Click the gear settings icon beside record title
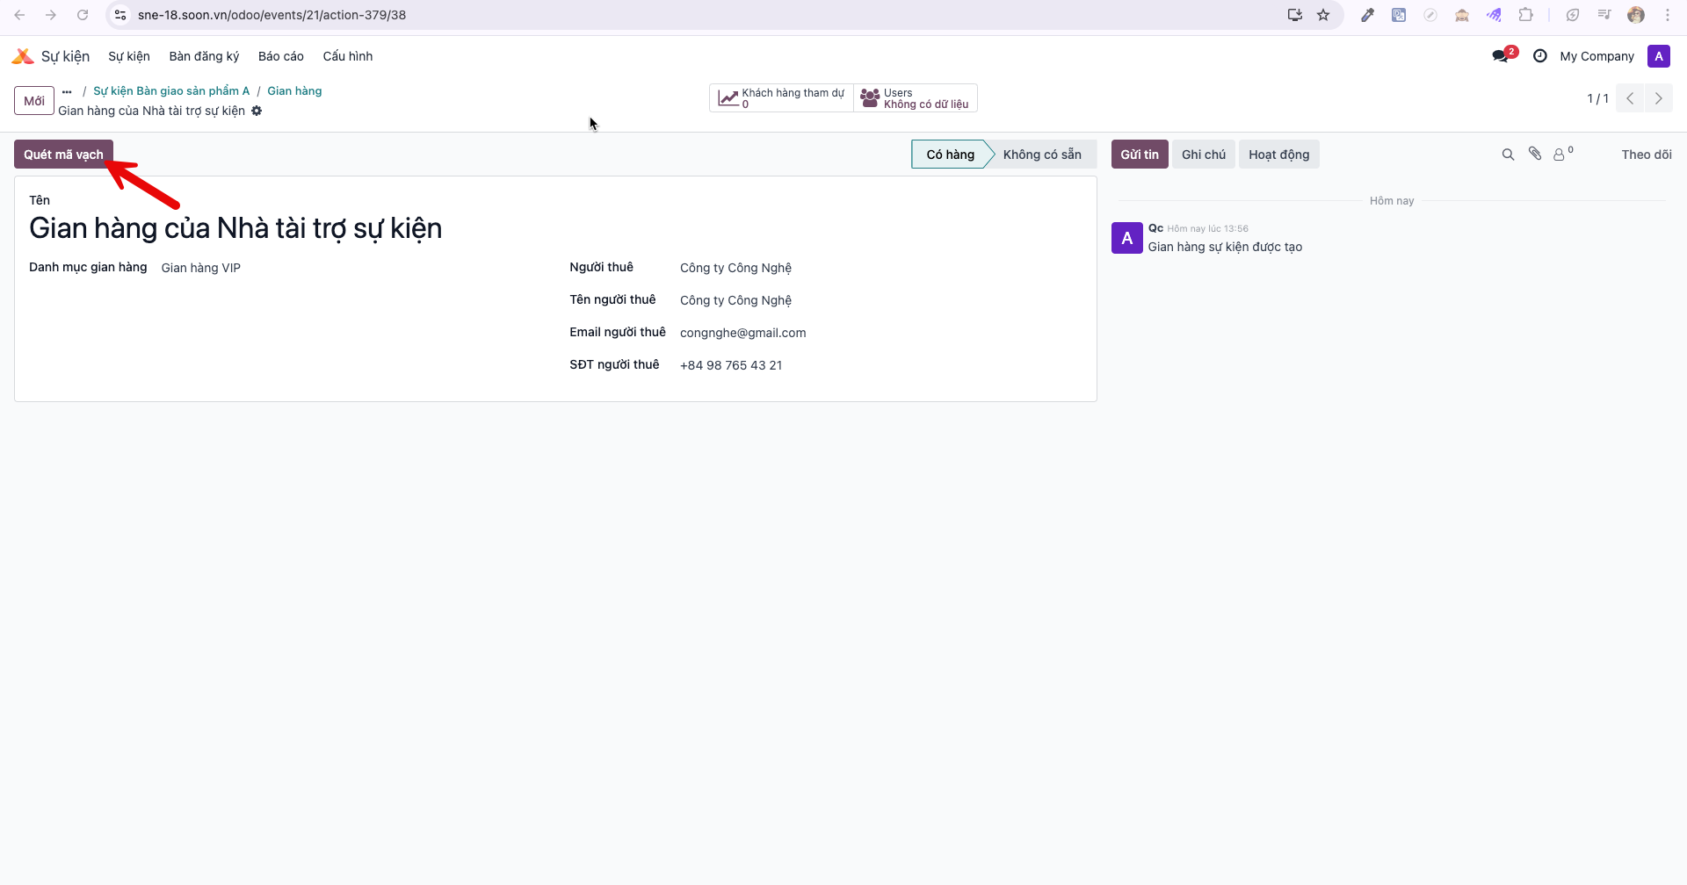 257,111
